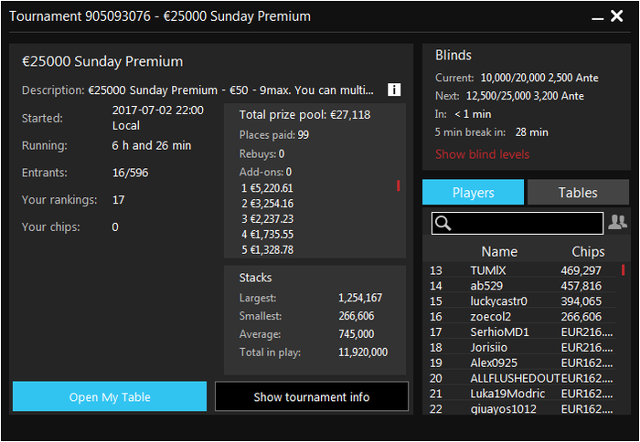Viewport: 640px width, 442px height.
Task: Sort players by Name column header
Action: click(x=499, y=251)
